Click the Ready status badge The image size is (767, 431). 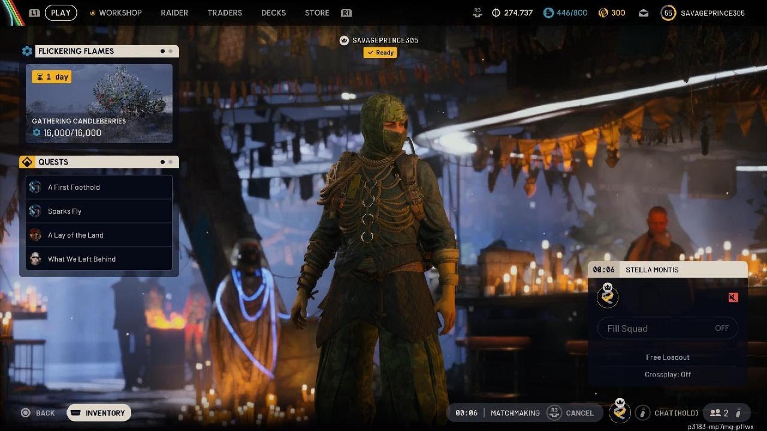coord(380,53)
